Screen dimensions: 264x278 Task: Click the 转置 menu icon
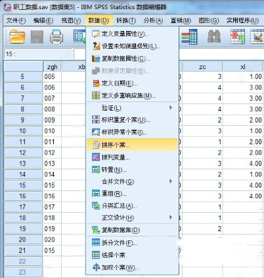click(x=96, y=169)
